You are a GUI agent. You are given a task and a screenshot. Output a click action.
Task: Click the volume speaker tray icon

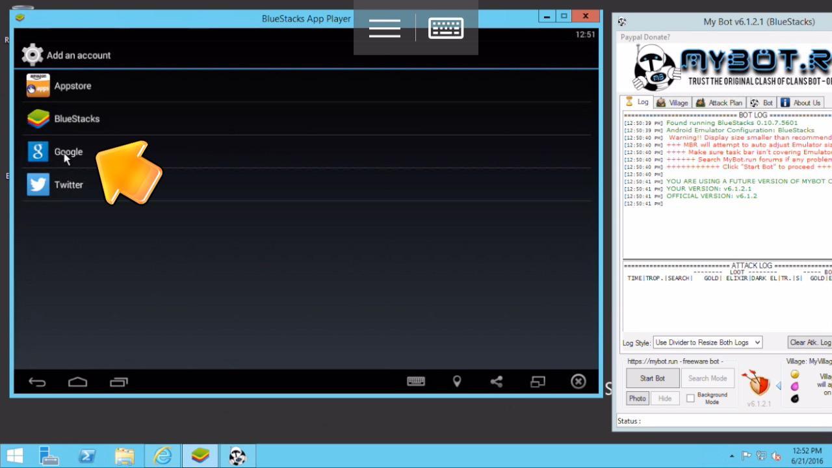point(775,456)
